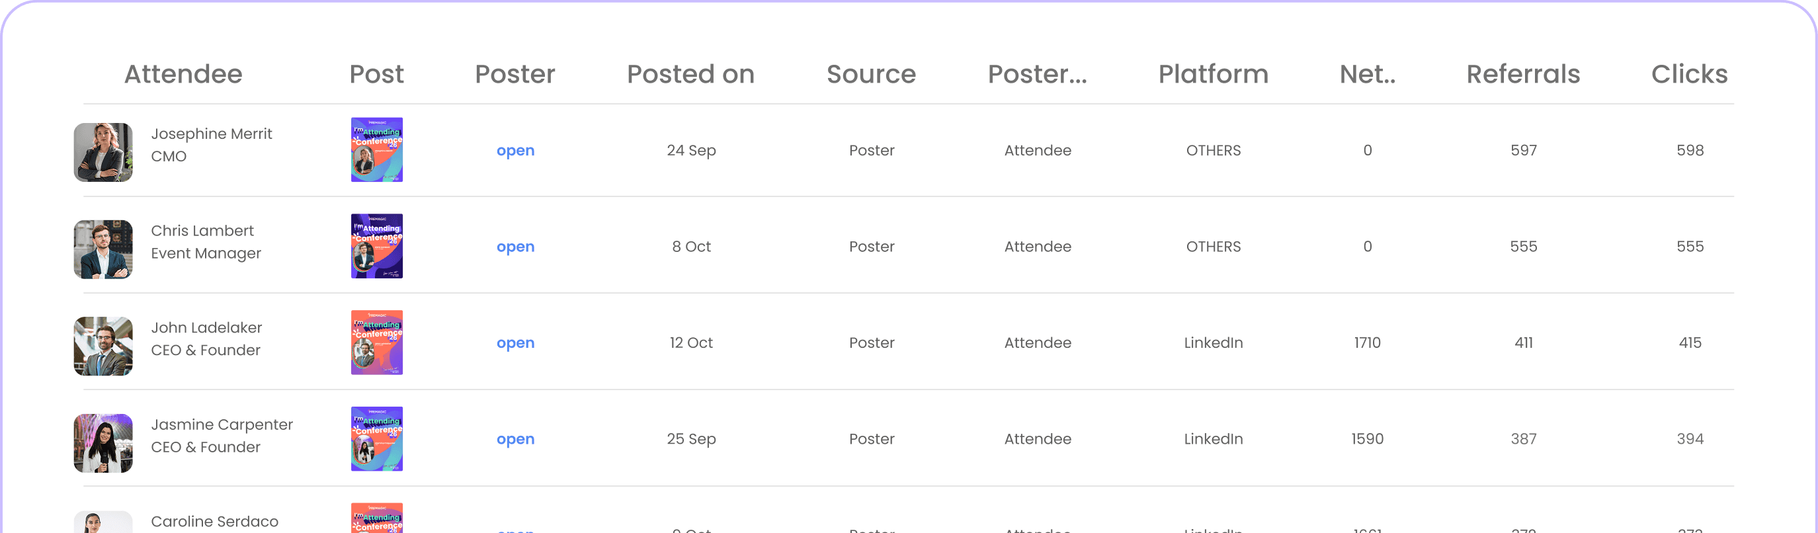
Task: Click the truncated Poster... column header
Action: [1038, 73]
